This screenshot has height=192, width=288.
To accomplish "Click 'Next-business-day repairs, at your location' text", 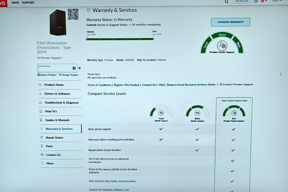I will click(112, 181).
